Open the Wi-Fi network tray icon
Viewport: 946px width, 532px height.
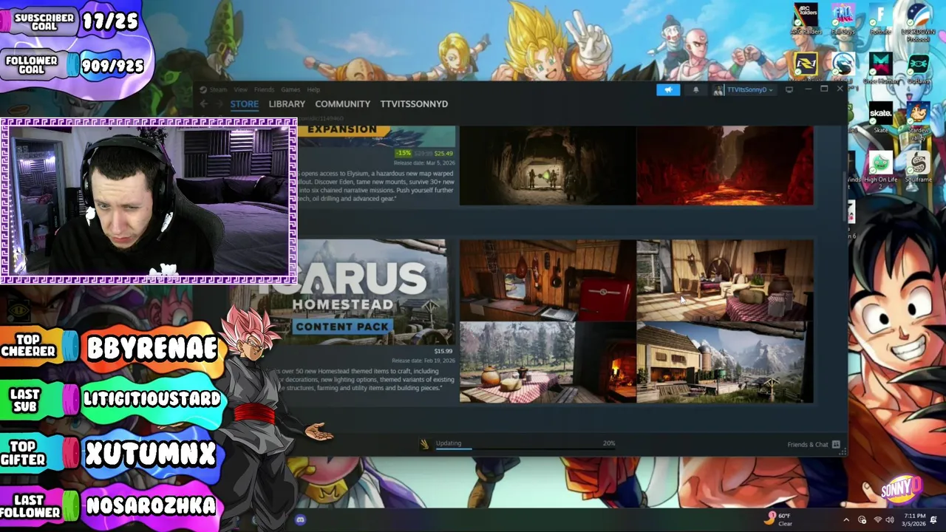click(878, 520)
